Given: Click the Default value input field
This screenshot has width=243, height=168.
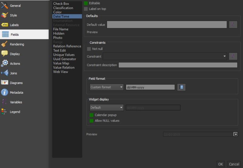Looking at the screenshot, I should tap(167, 25).
